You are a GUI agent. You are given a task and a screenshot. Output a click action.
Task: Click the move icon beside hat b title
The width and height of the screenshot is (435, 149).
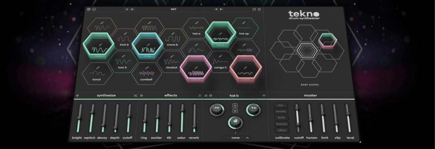click(264, 95)
